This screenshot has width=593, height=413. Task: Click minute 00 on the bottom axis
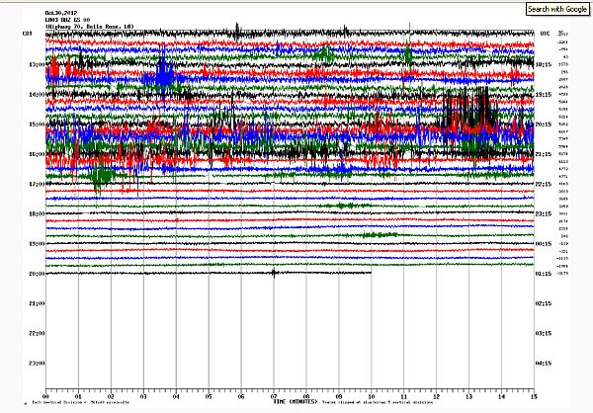46,397
